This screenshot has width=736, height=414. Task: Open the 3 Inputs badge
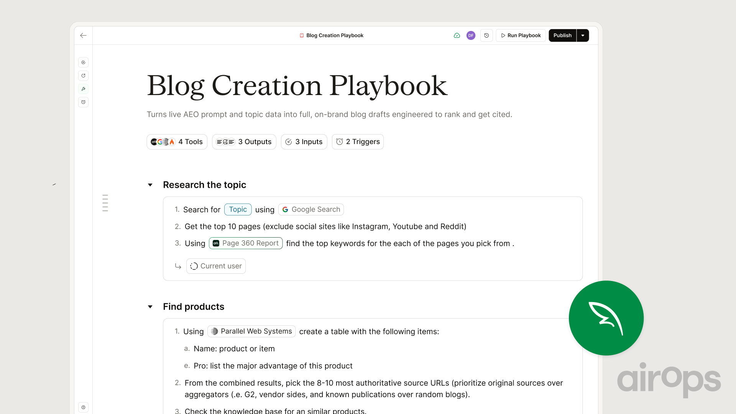[304, 142]
